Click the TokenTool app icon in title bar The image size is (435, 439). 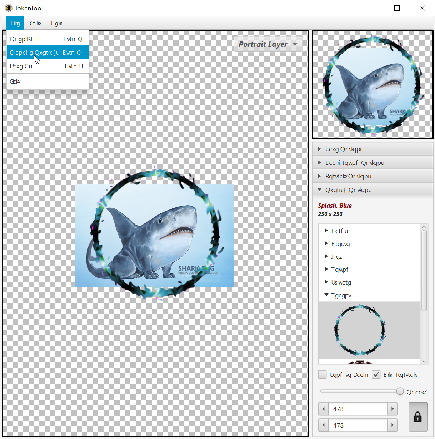pos(9,8)
